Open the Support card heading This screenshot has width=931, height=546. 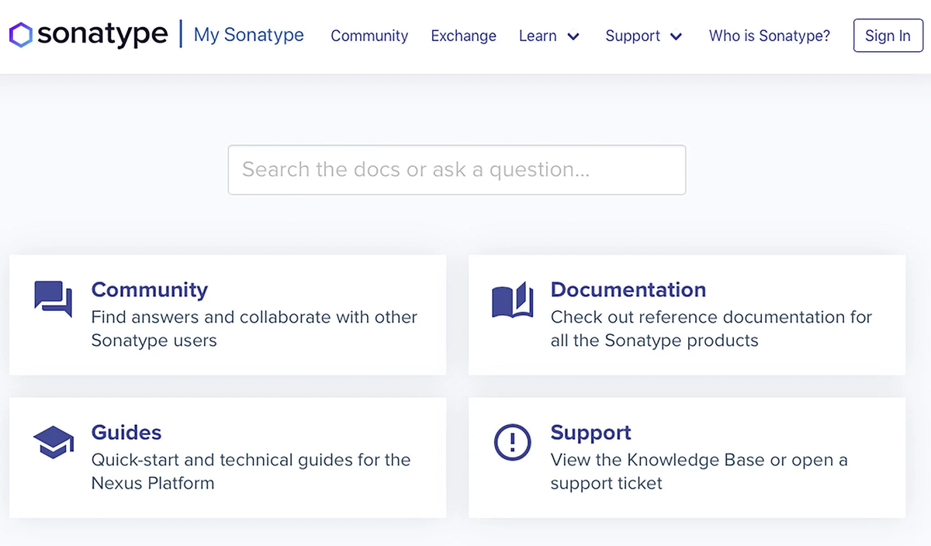pos(590,432)
